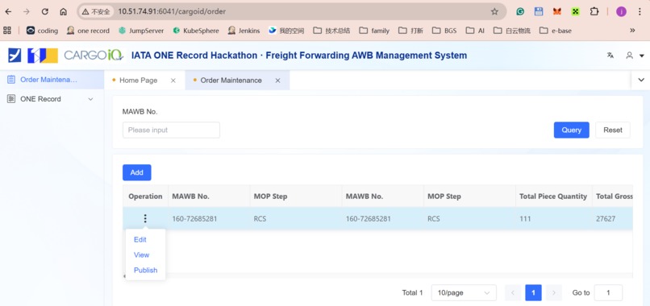Click next page arrow
This screenshot has height=306, width=650.
(554, 293)
